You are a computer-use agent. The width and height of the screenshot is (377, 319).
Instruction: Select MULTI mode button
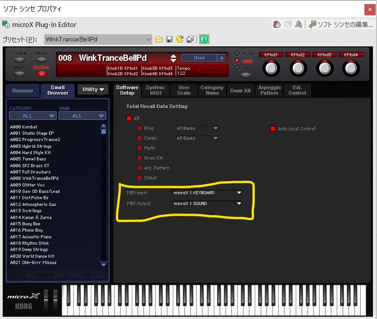pyautogui.click(x=19, y=73)
